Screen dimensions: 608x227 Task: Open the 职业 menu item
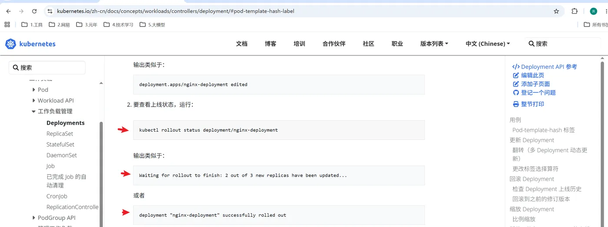click(397, 44)
